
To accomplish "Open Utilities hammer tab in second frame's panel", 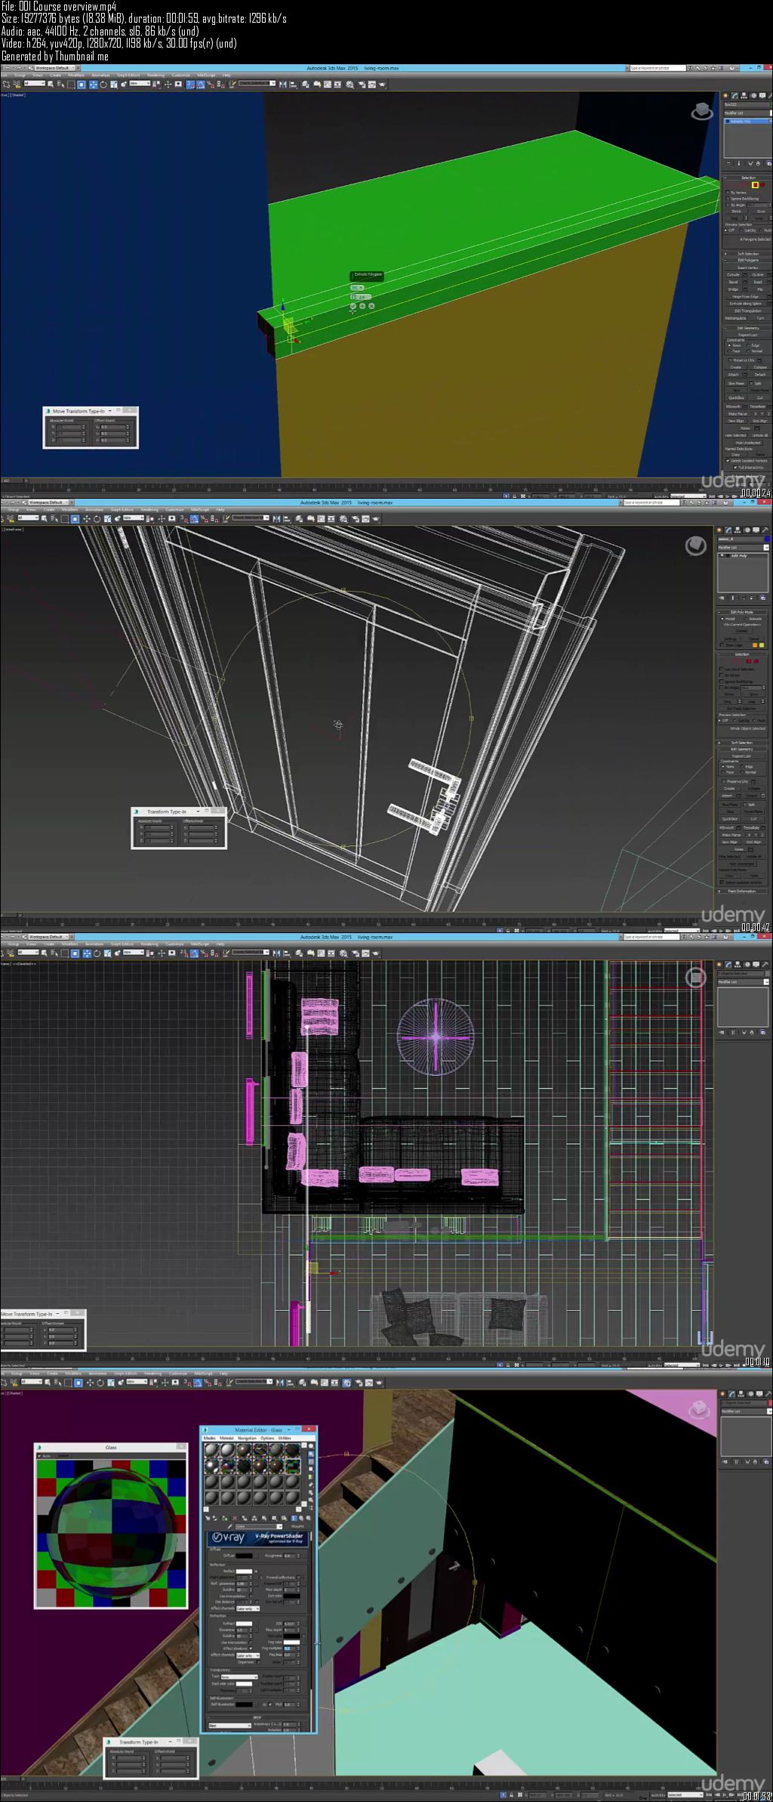I will [x=765, y=530].
